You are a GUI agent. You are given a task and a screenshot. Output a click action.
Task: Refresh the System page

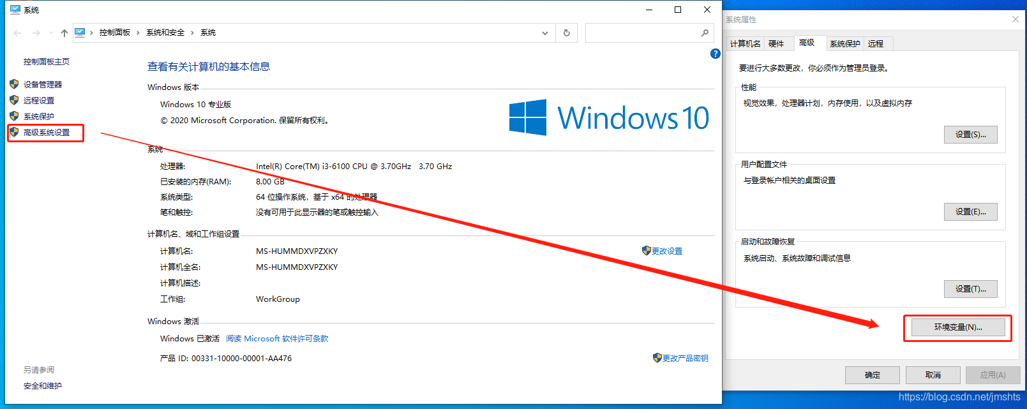click(567, 33)
